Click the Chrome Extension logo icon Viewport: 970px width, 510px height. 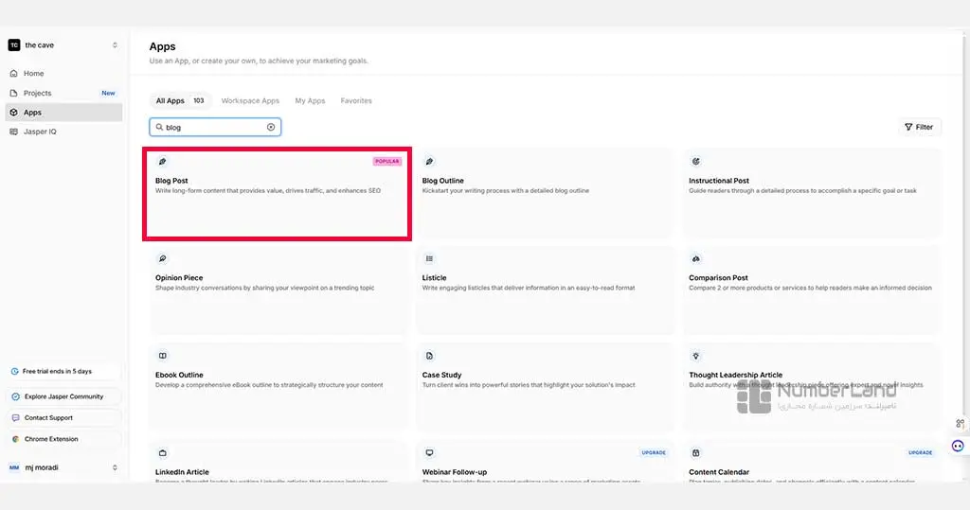tap(15, 439)
